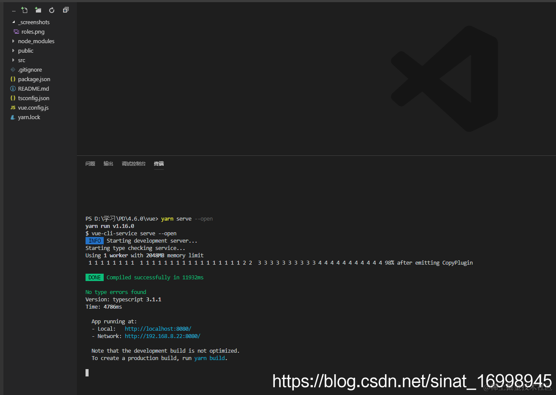Click 'Version: typescript 3.1.1' line
This screenshot has height=395, width=556.
124,299
